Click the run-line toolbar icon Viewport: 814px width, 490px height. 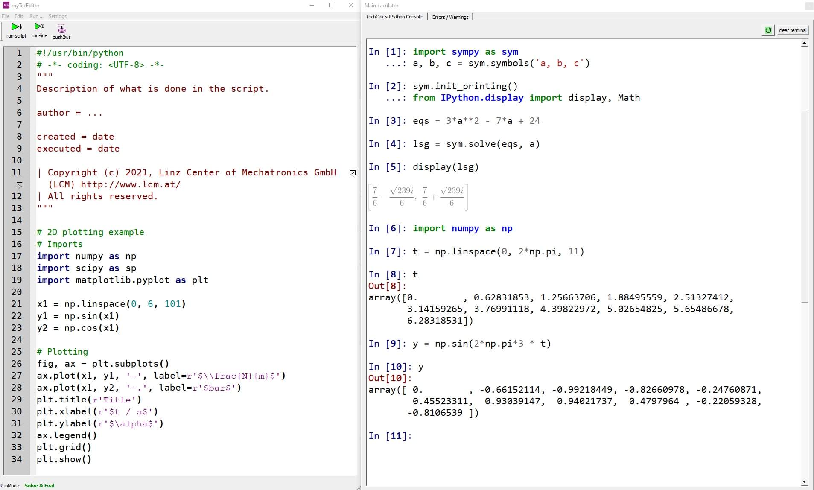tap(39, 26)
